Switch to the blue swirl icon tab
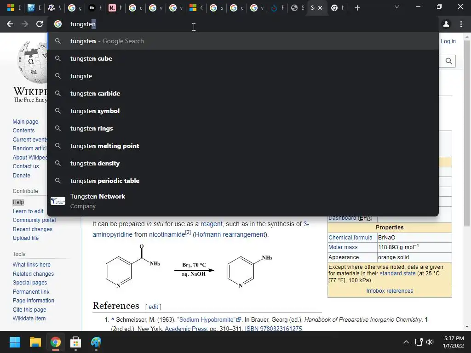Viewport: 471px width, 353px height. point(274,8)
